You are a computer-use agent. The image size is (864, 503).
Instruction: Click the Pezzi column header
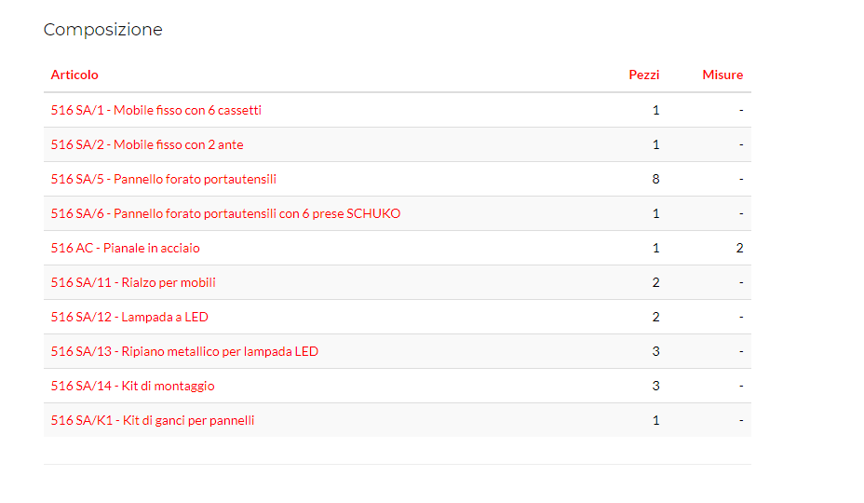pos(643,75)
